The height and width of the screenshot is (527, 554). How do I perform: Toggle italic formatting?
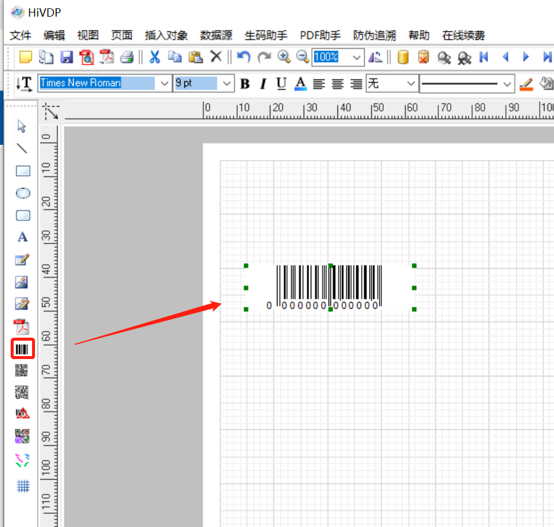(263, 84)
